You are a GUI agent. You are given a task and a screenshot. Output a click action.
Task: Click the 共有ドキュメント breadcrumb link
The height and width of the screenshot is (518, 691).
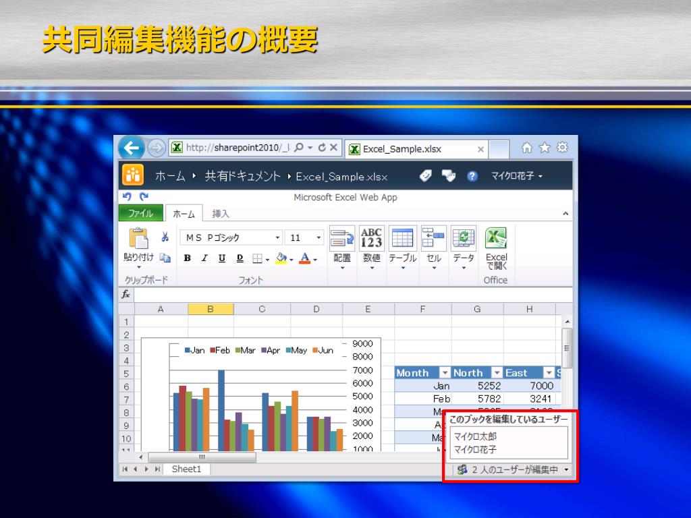[x=242, y=176]
